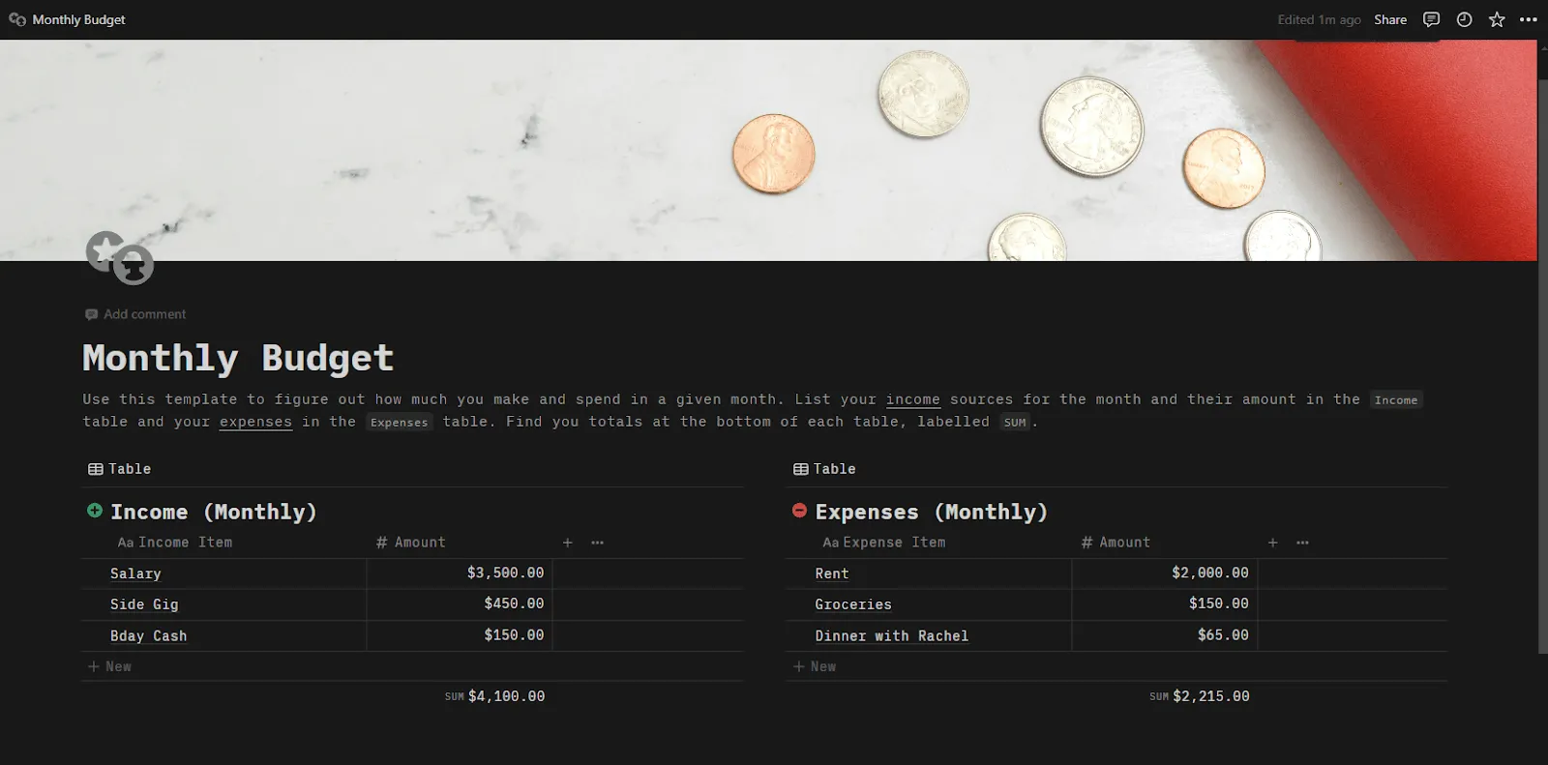This screenshot has height=765, width=1548.
Task: Open page history clock icon
Action: (x=1464, y=19)
